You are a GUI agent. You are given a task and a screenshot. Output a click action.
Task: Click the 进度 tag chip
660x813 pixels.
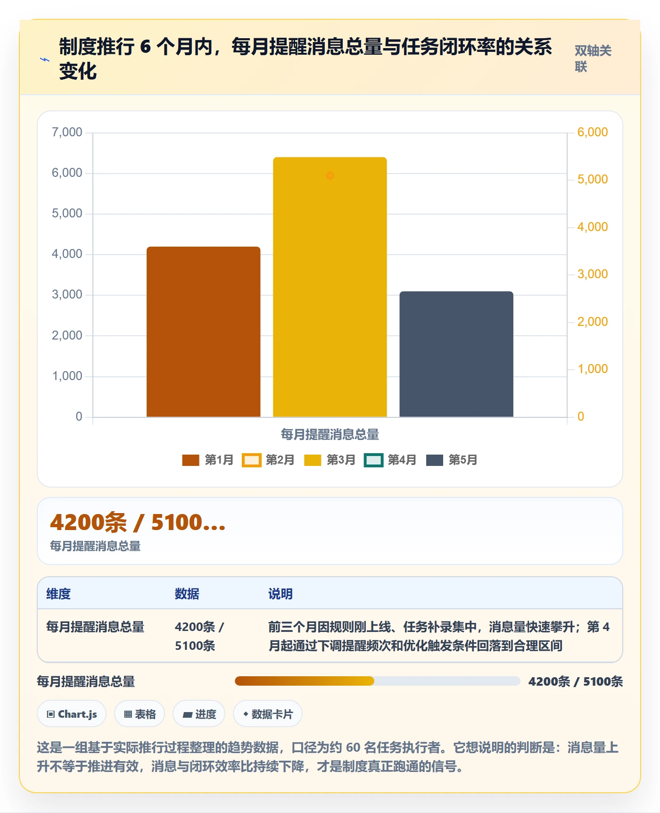pos(199,714)
